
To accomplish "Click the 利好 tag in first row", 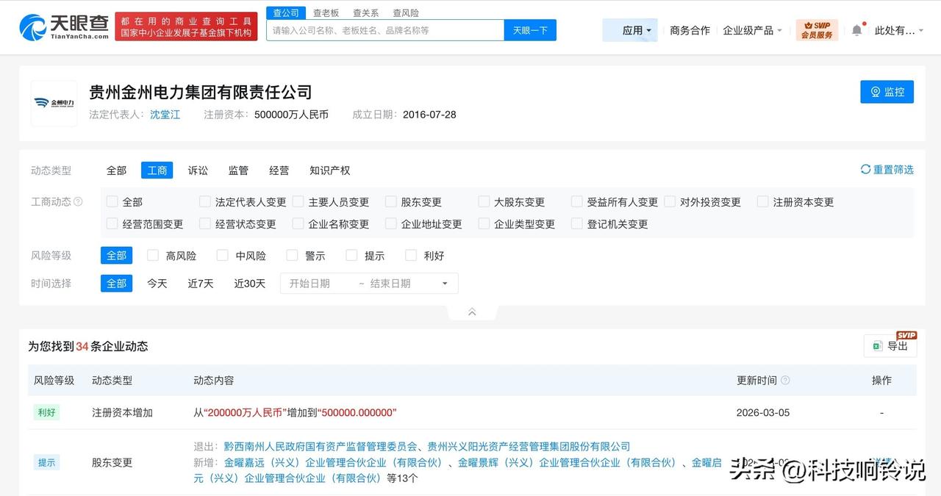I will [46, 413].
